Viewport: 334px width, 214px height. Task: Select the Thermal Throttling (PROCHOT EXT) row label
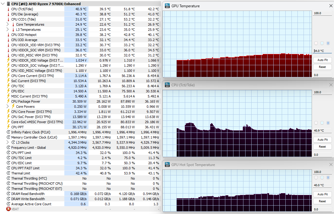click(x=37, y=188)
